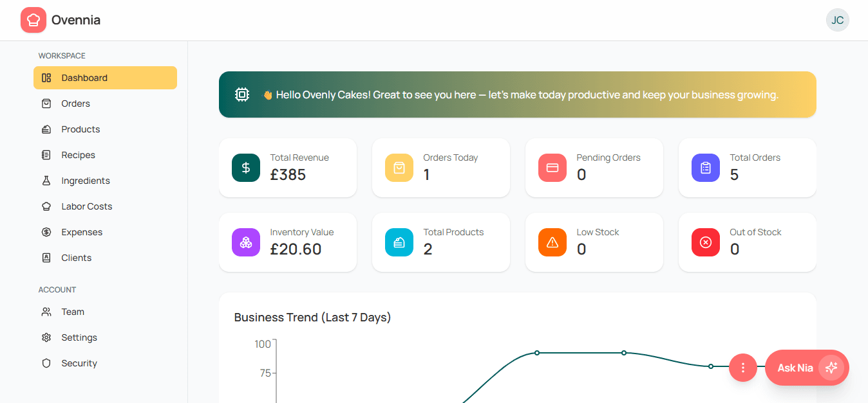Select the Orders icon in the sidebar
This screenshot has width=868, height=403.
[45, 103]
